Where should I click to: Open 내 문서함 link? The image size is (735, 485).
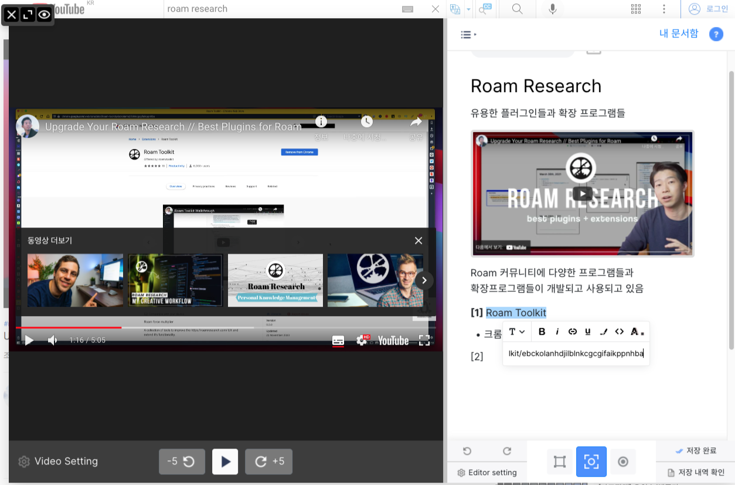[679, 33]
